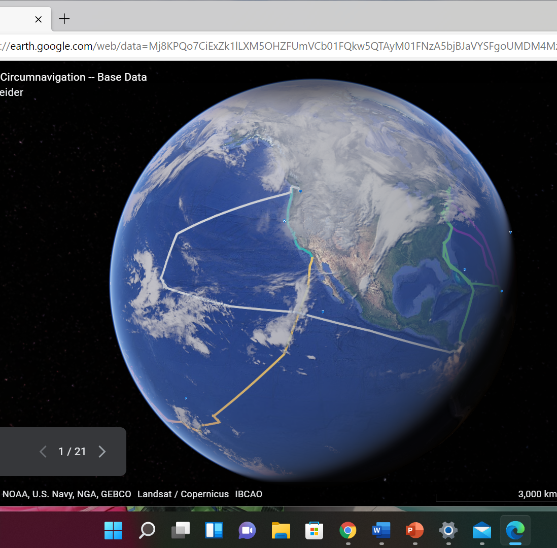The width and height of the screenshot is (557, 548).
Task: Open Task View on the taskbar
Action: click(x=181, y=531)
